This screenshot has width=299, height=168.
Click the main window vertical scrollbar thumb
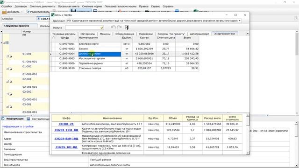click(x=297, y=44)
